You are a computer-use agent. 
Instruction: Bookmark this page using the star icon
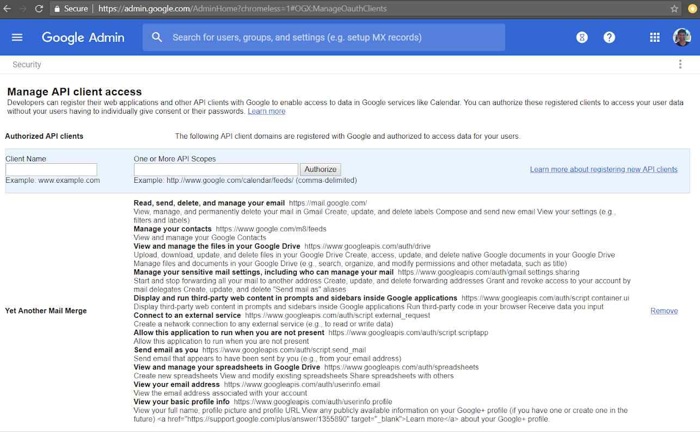pos(674,9)
